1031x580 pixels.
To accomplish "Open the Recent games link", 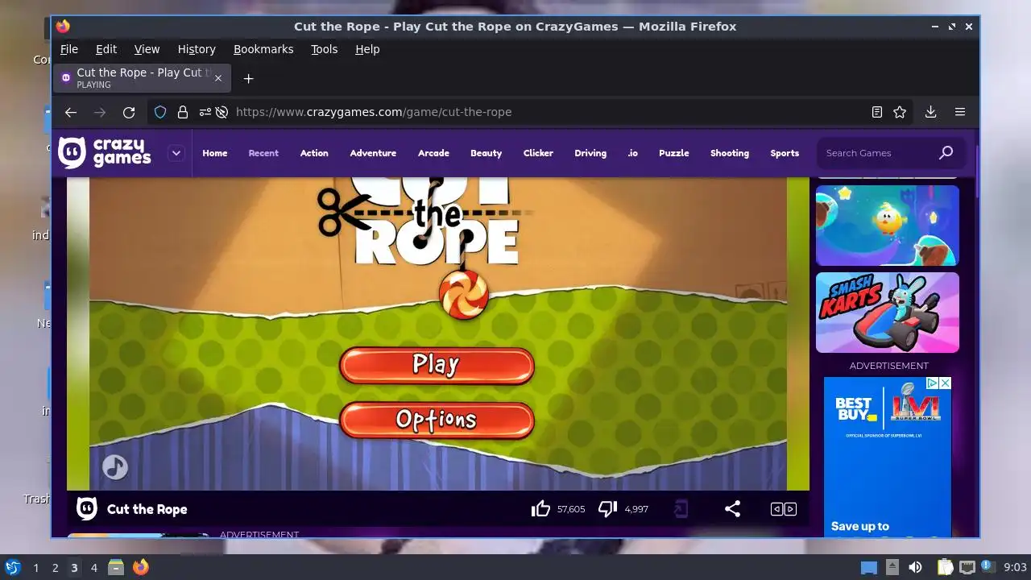I will click(x=263, y=153).
